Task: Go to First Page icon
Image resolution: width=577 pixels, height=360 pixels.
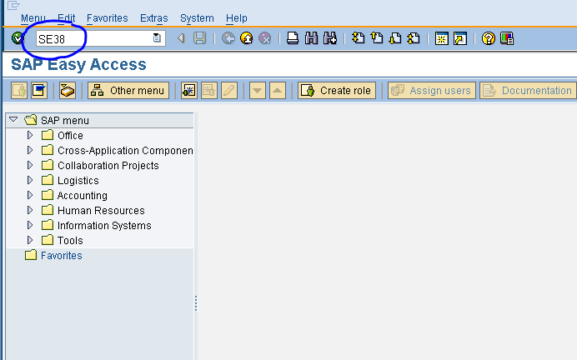Action: (x=358, y=37)
